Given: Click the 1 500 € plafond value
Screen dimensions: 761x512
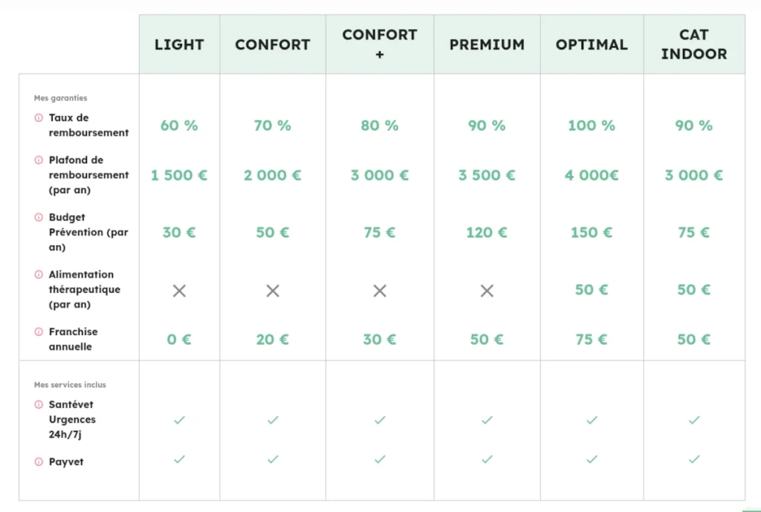Looking at the screenshot, I should pyautogui.click(x=179, y=175).
